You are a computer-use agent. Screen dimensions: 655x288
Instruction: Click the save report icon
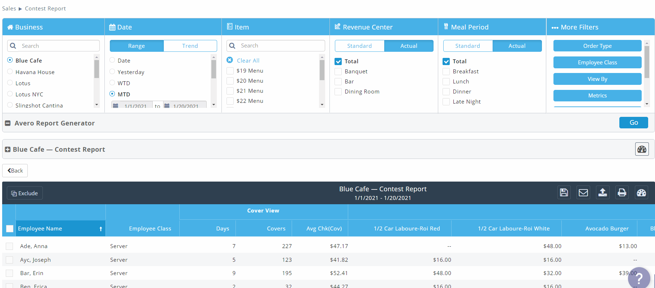[564, 193]
